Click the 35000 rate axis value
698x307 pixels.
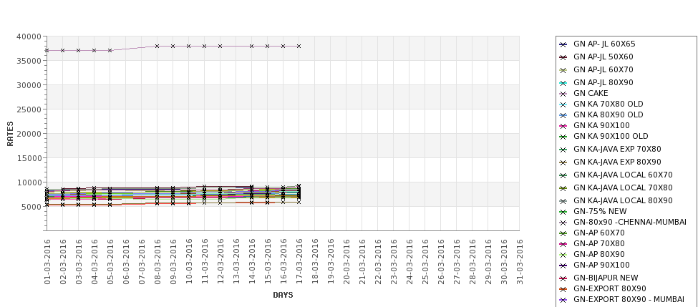pyautogui.click(x=29, y=61)
